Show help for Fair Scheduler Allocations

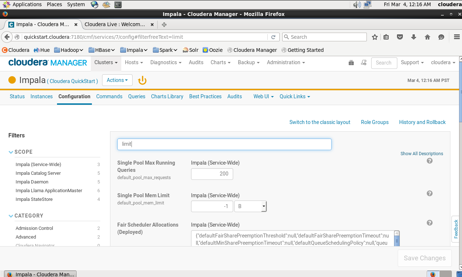click(x=430, y=223)
